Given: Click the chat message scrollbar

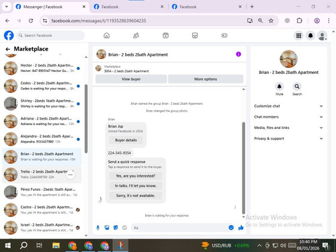Looking at the screenshot, I should click(x=243, y=168).
